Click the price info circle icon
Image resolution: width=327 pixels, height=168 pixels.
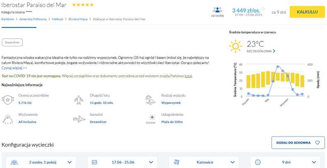pos(263,9)
